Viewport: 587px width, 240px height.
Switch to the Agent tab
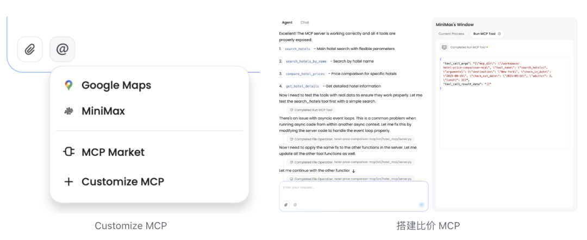tap(287, 22)
